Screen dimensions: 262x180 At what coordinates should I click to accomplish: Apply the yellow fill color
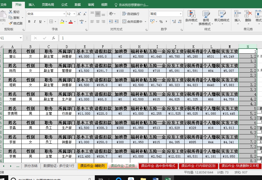pos(62,22)
